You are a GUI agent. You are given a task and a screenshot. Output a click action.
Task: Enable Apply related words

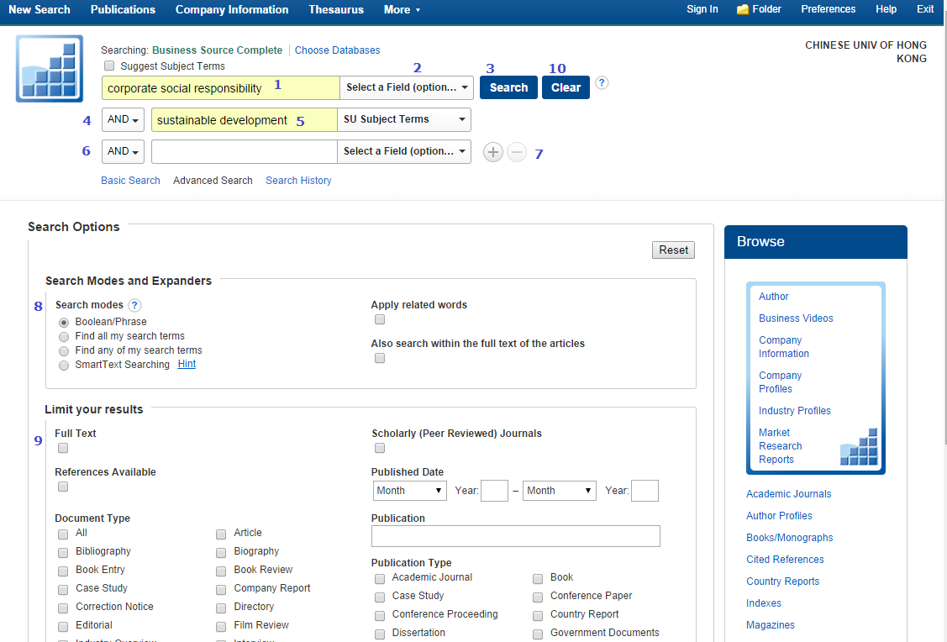pos(379,319)
